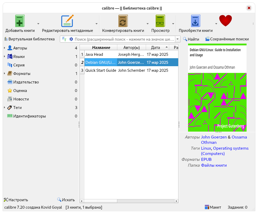The height and width of the screenshot is (214, 258).
Task: Expand the Языки tree node
Action: click(x=5, y=56)
